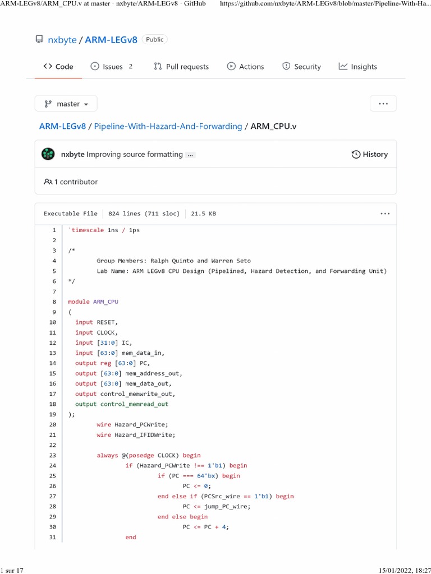Open the file actions three-dot menu
Image resolution: width=431 pixels, height=574 pixels.
384,214
